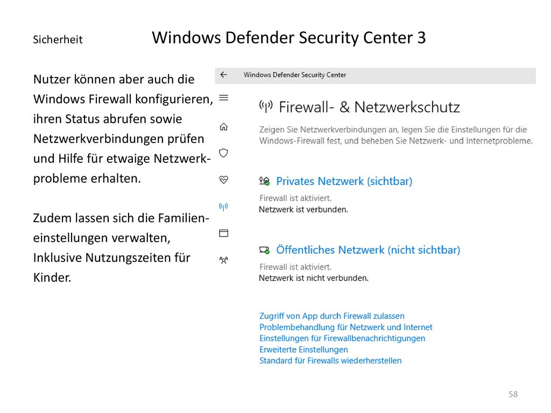Open the hamburger navigation menu
The image size is (551, 413).
pyautogui.click(x=223, y=98)
